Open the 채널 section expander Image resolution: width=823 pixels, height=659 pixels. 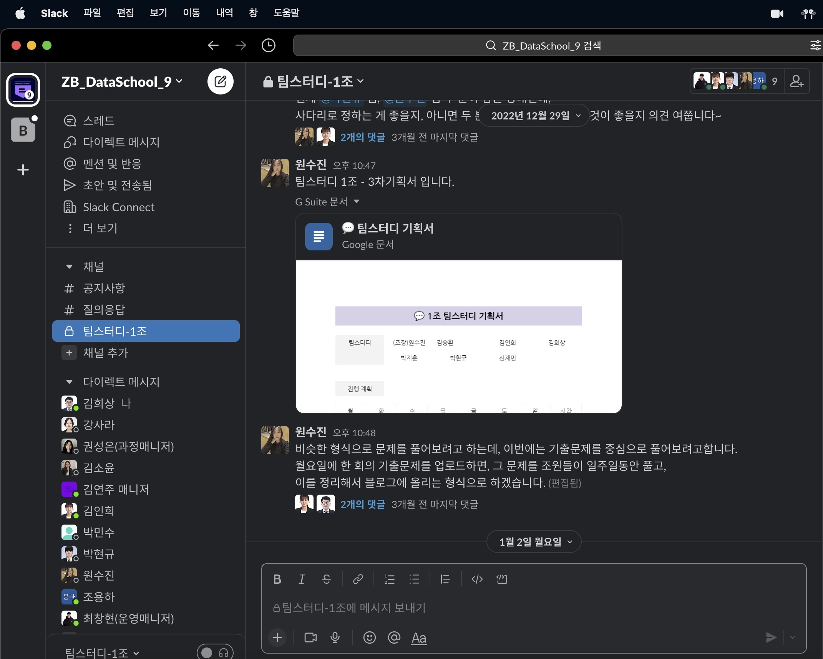[x=69, y=267]
